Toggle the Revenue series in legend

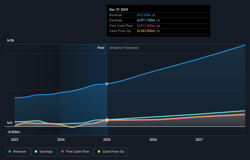(x=17, y=152)
